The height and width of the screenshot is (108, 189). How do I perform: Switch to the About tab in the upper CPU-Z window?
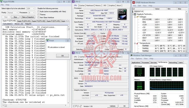tap(119, 6)
